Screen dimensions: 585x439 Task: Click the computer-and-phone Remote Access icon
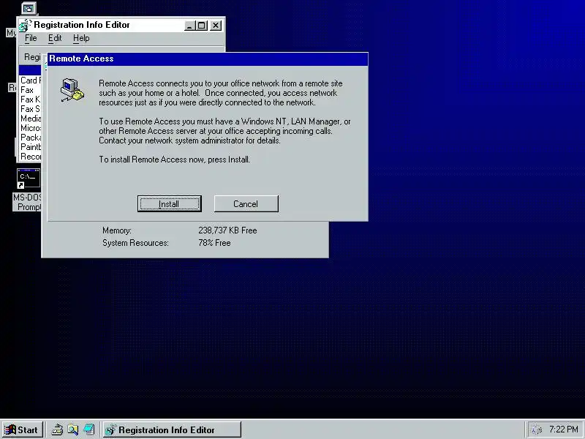coord(72,90)
